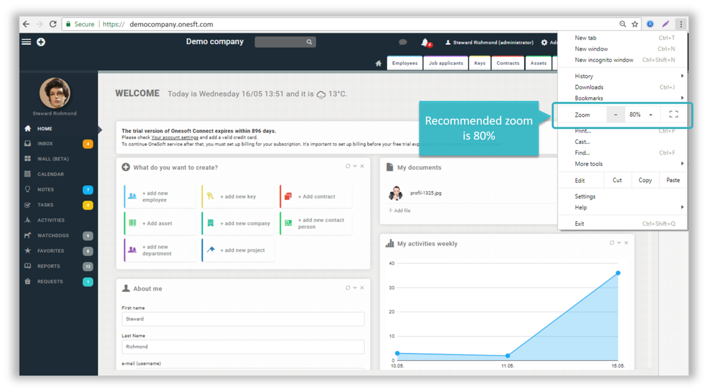708x392 pixels.
Task: Open Chrome three-dot menu icon
Action: (681, 24)
